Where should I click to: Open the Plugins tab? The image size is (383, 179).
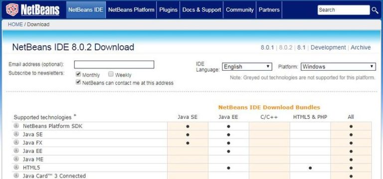(x=168, y=10)
